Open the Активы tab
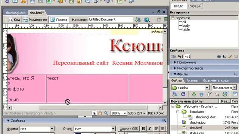 tap(192, 80)
